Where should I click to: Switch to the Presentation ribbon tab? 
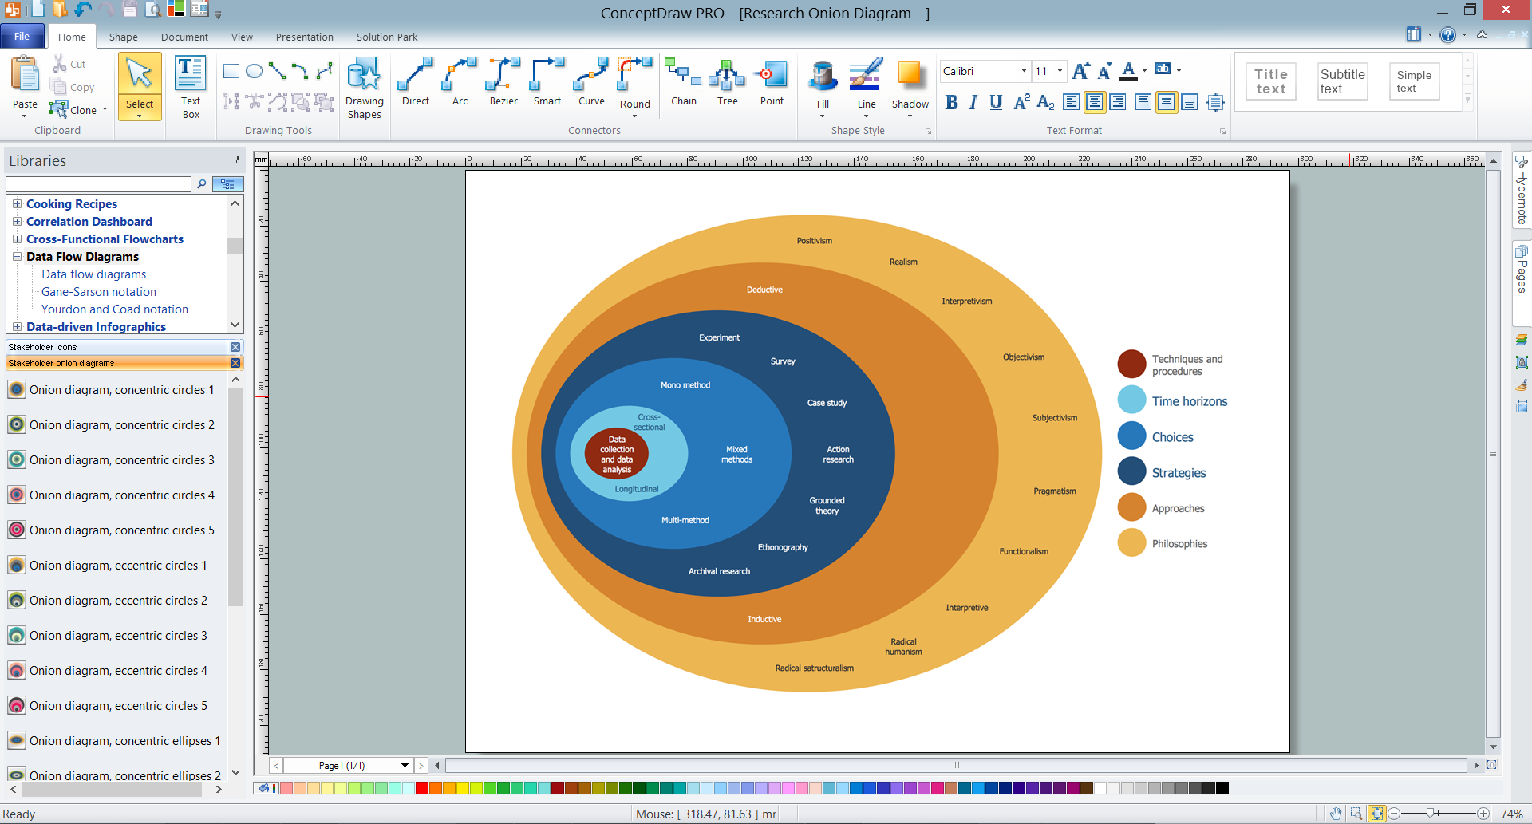(304, 37)
